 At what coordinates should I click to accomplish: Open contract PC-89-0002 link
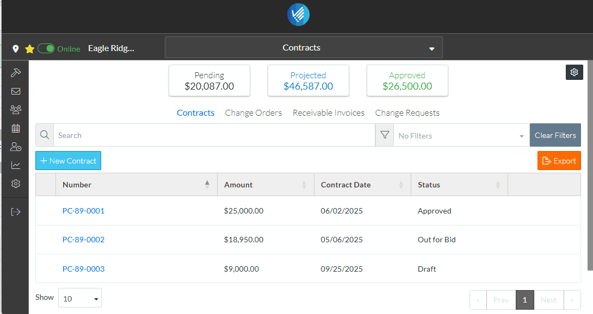[83, 240]
